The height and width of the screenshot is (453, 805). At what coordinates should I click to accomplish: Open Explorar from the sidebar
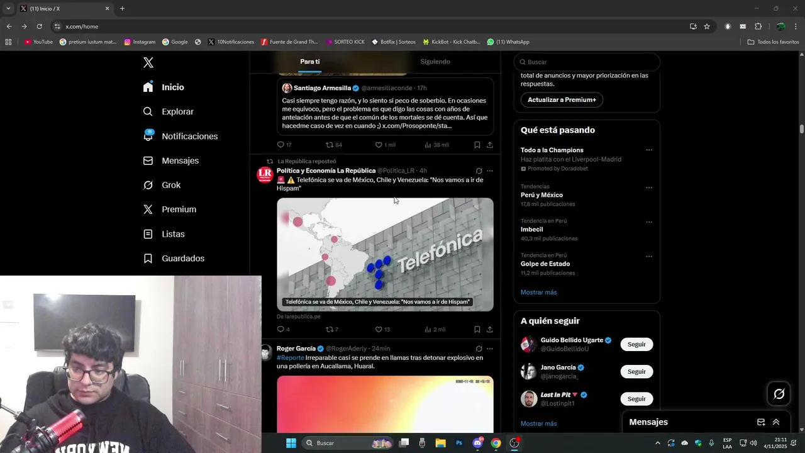[168, 111]
